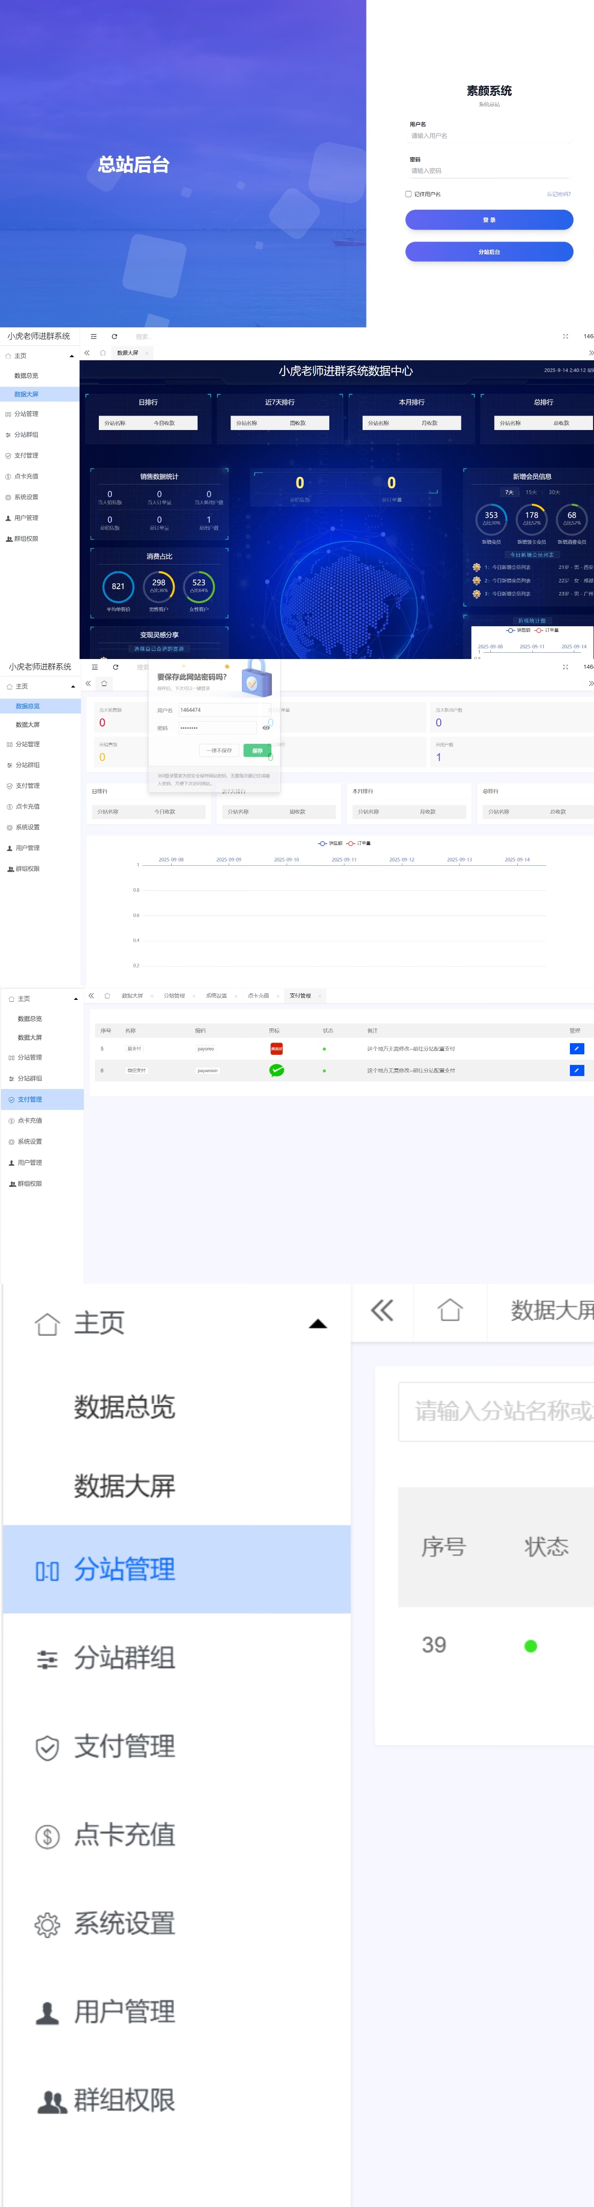Collapse 主页 arrow in dark dashboard sidebar
Image resolution: width=594 pixels, height=2207 pixels.
(72, 356)
